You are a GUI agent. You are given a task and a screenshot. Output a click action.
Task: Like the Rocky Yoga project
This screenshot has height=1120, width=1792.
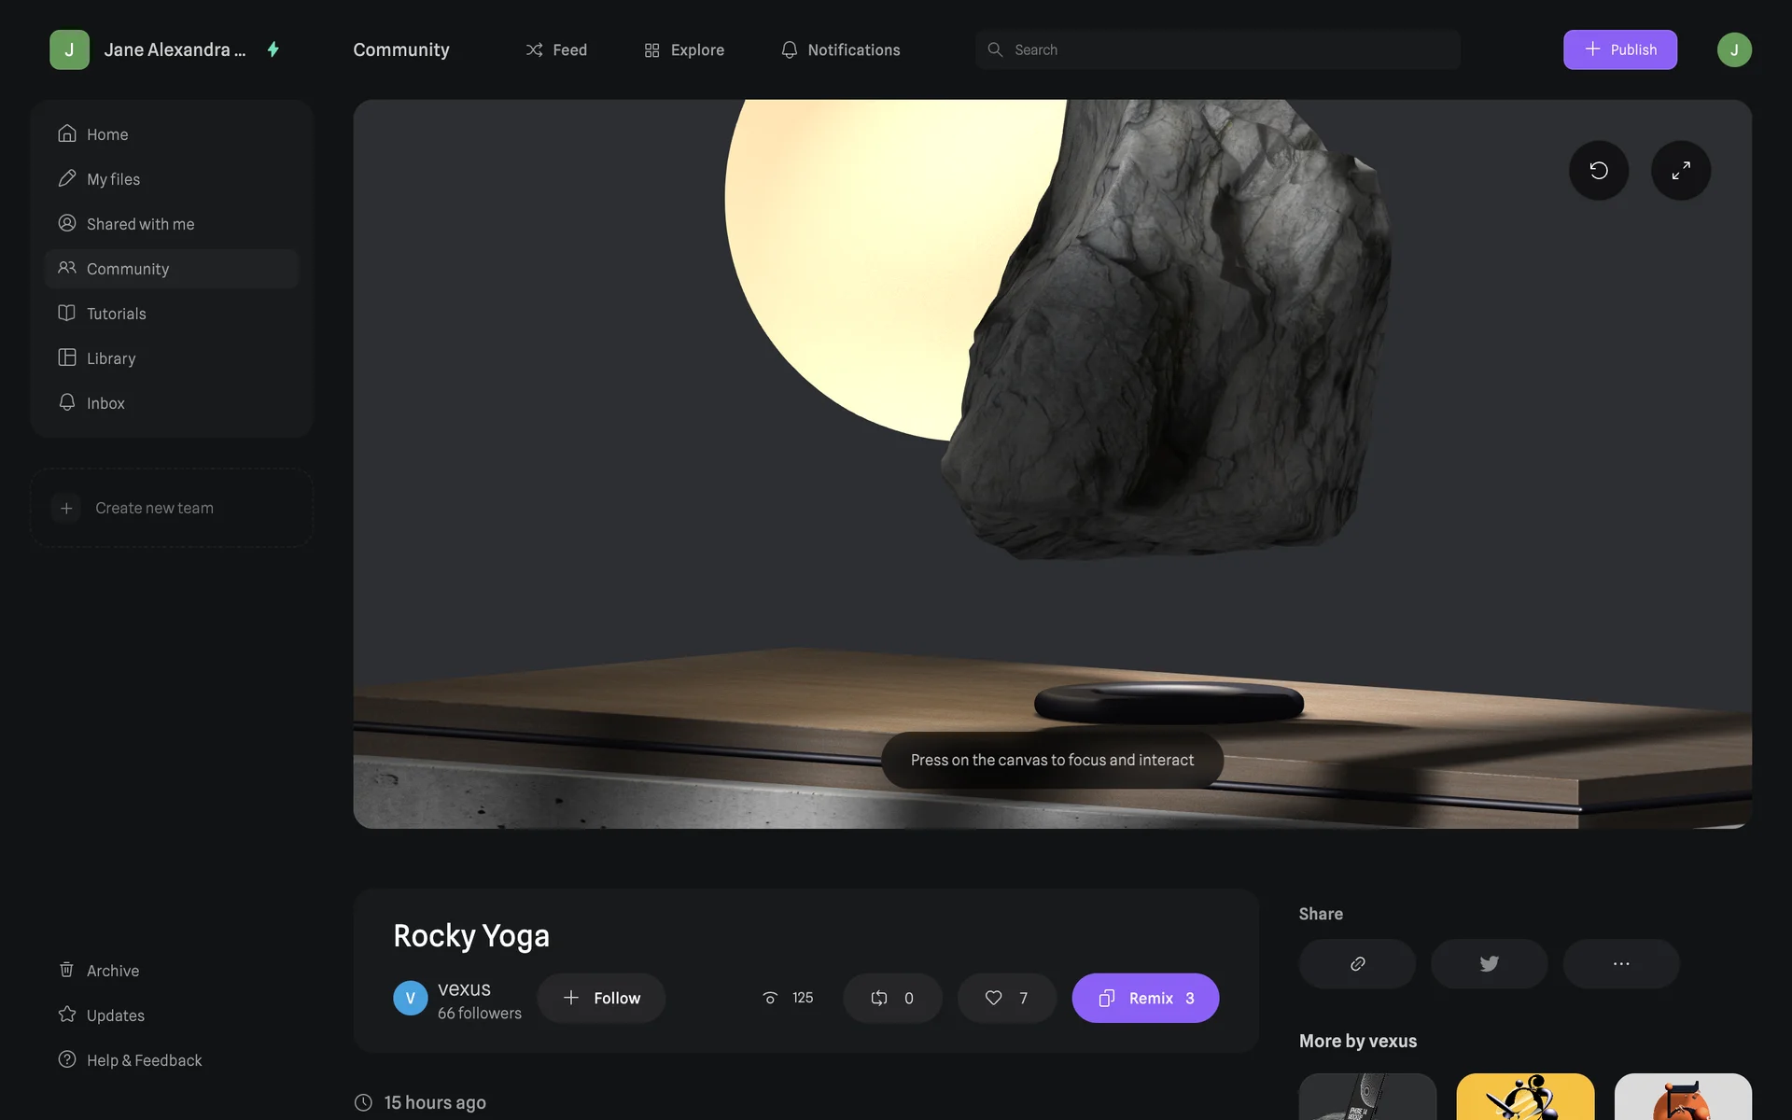pos(1006,998)
